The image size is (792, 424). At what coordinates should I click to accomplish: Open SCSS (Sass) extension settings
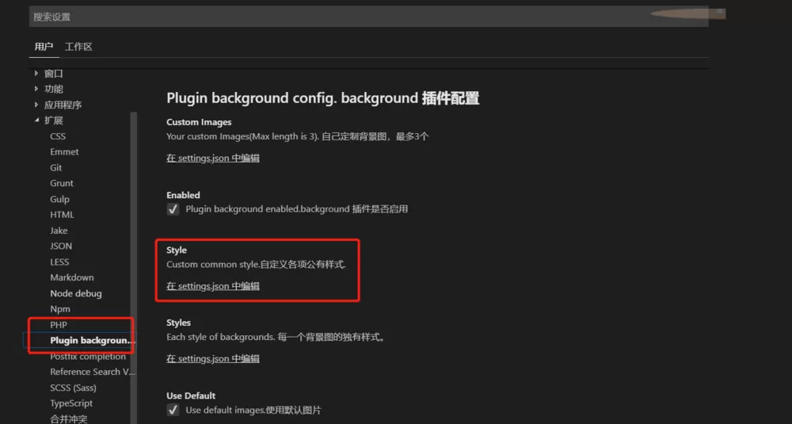click(73, 388)
